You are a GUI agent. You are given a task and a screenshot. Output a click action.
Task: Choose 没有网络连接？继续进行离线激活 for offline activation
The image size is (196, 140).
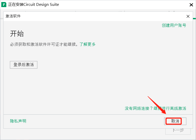(155, 108)
